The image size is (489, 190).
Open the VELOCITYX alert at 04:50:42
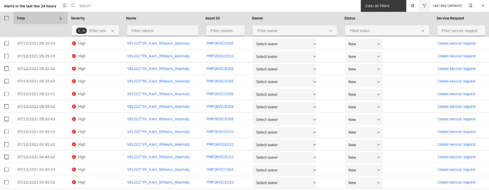tap(158, 145)
